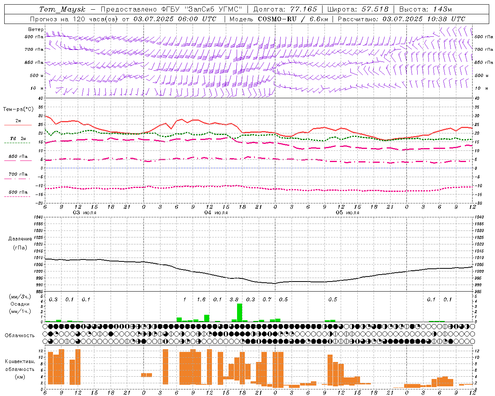Click the 850 гПа temperature legend entry
495x396 pixels.
18,157
